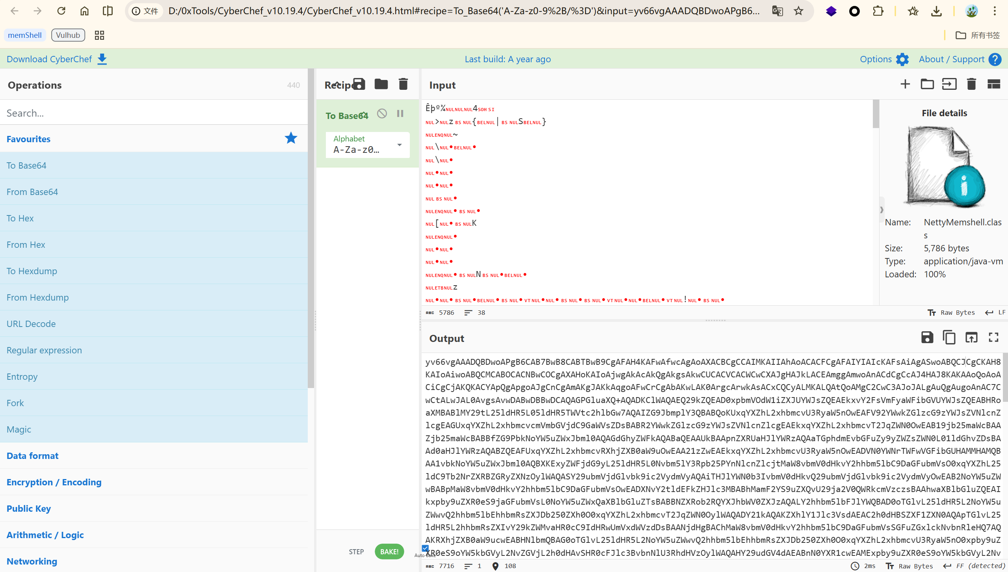This screenshot has height=572, width=1008.
Task: Load a recipe via the folder icon
Action: coord(381,84)
